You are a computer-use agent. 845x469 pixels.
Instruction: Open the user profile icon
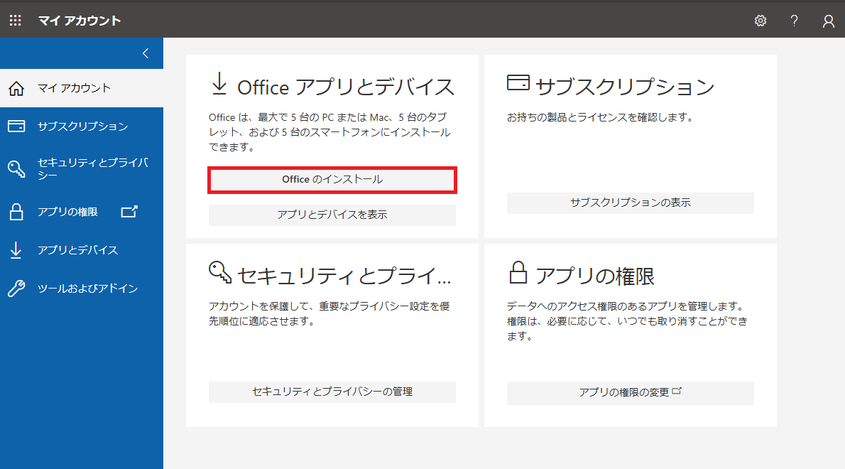[x=828, y=21]
